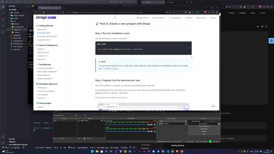Switch to OUTPUT tab in VS Code panel

(x=46, y=123)
